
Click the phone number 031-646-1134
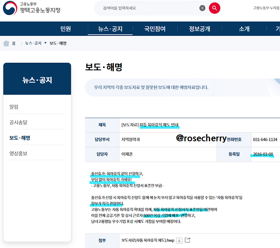pos(265,140)
